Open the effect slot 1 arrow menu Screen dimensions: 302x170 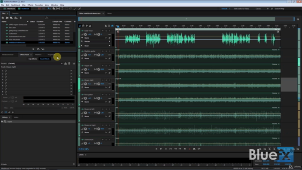pyautogui.click(x=71, y=71)
